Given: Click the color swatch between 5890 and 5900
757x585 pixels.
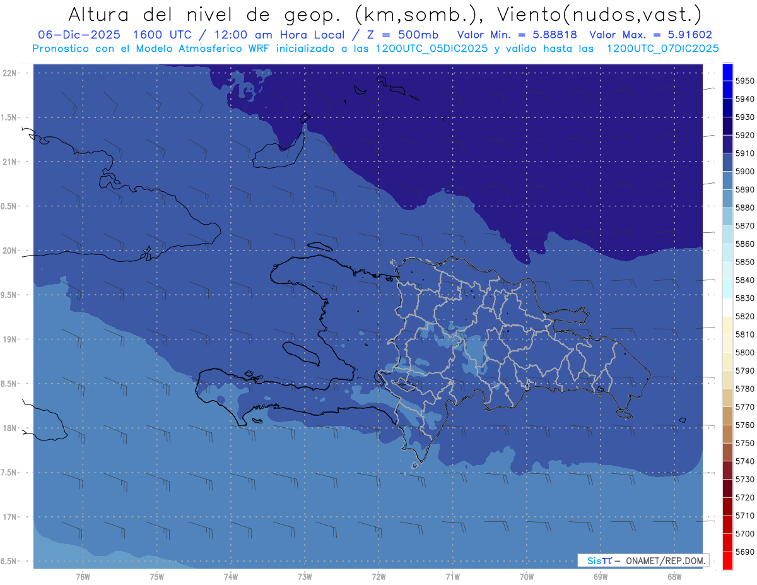Looking at the screenshot, I should tap(727, 180).
